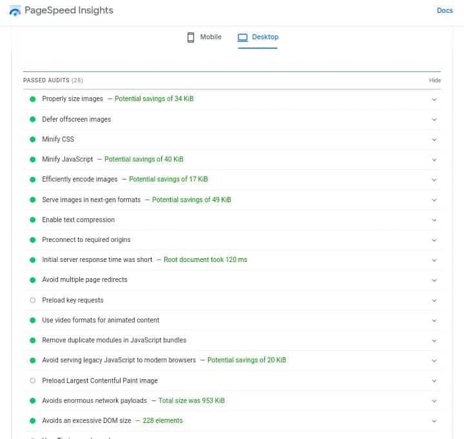Click green dot for Serve images in next-gen formats
This screenshot has height=439, width=464.
33,200
